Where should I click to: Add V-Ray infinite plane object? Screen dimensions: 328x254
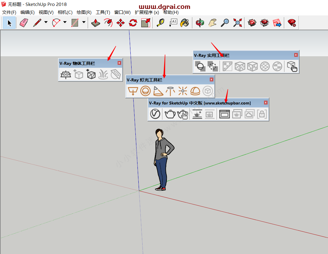click(66, 74)
